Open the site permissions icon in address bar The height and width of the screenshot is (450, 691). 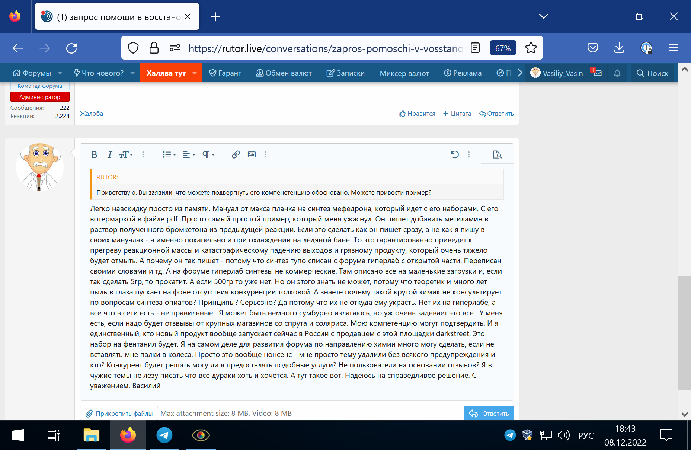(x=175, y=48)
